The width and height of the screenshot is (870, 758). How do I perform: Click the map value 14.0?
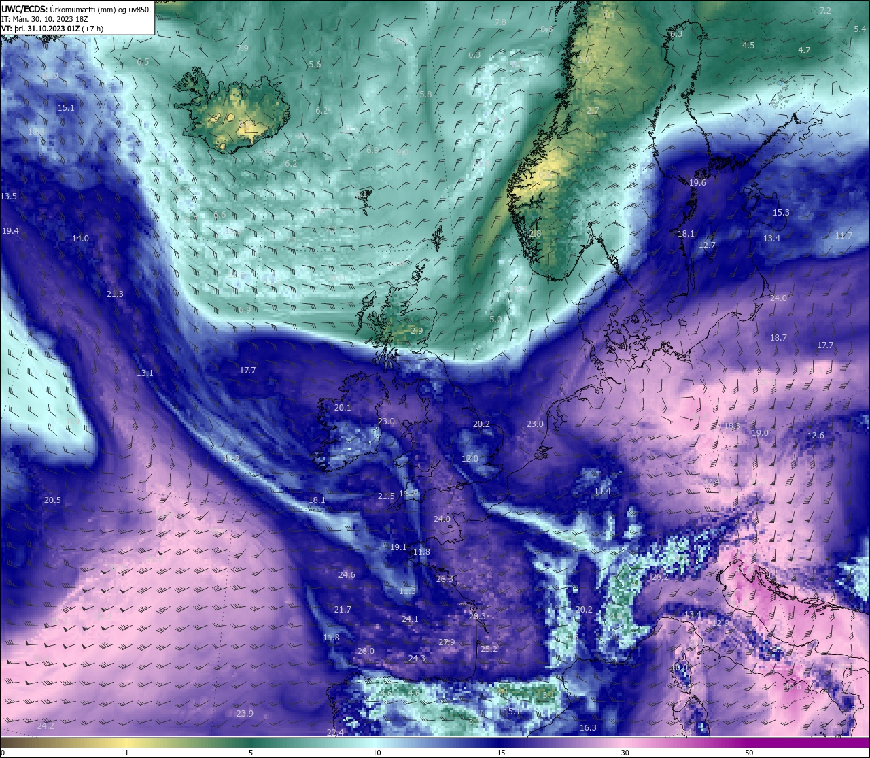tap(81, 239)
